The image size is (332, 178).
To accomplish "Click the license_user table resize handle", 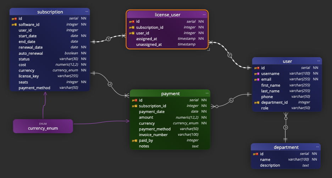I will pos(208,49).
